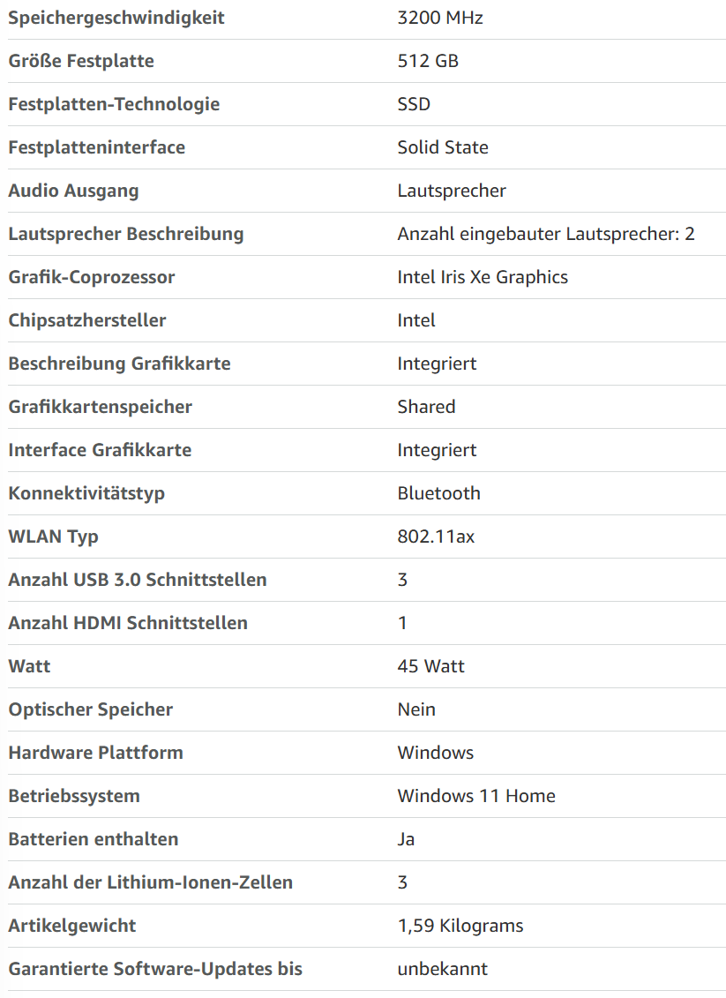Click the Festplatten-Technologie row label
The width and height of the screenshot is (726, 998).
click(114, 104)
